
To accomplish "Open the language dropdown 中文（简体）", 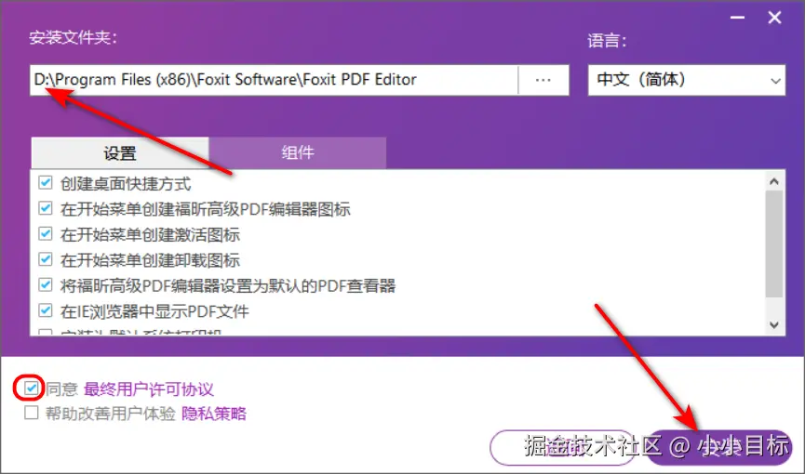I will pyautogui.click(x=687, y=80).
